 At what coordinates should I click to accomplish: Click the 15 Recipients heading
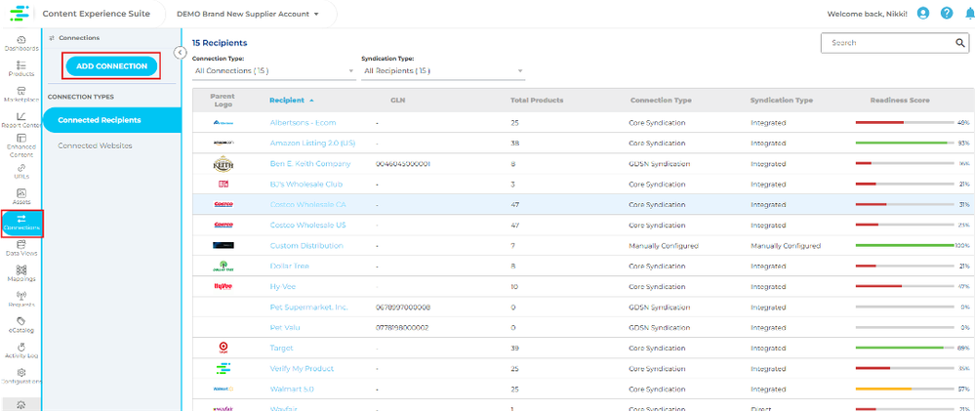coord(220,43)
